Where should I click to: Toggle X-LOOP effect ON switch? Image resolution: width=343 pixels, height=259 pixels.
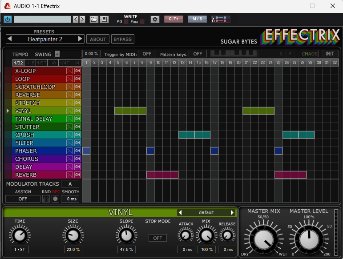pyautogui.click(x=77, y=71)
